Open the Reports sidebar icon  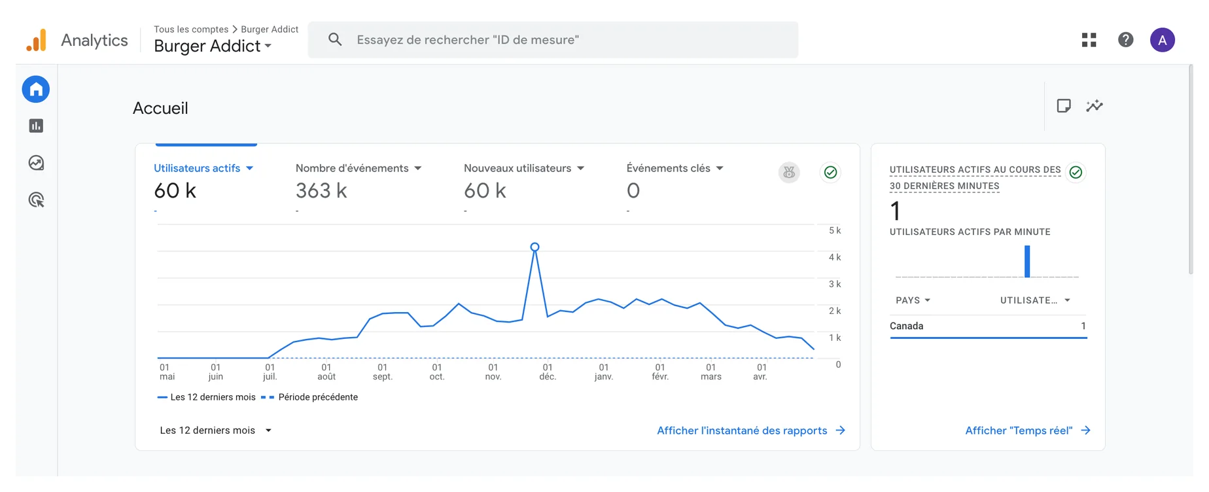(36, 126)
